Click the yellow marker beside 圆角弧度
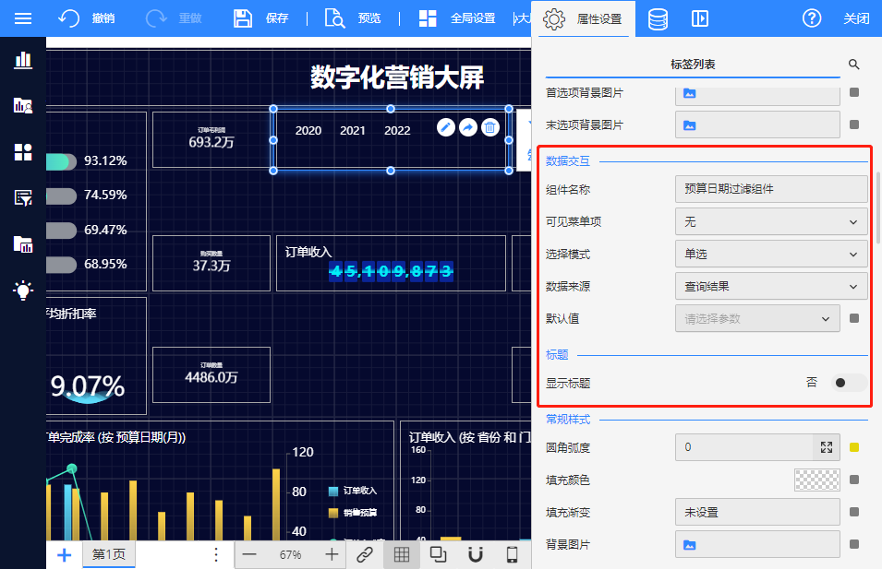Screen dimensions: 882x569 (854, 447)
